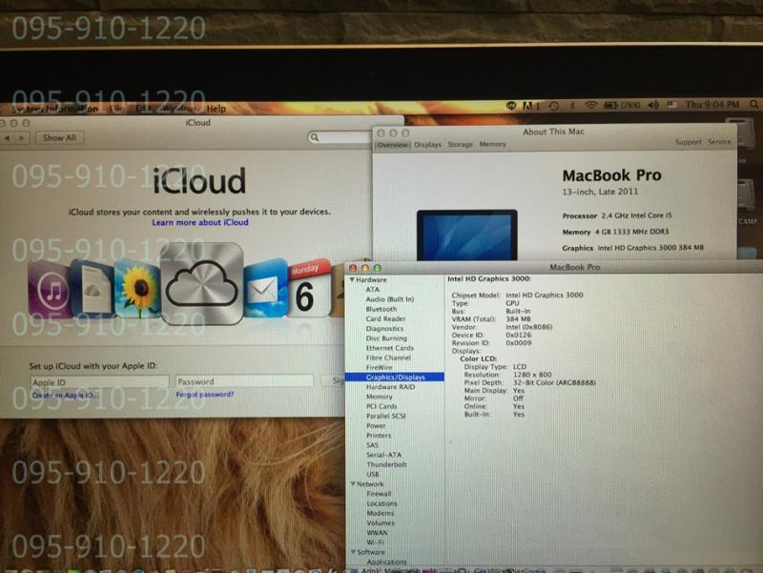Click the battery status icon in menu bar
This screenshot has height=573, width=763.
click(x=610, y=105)
